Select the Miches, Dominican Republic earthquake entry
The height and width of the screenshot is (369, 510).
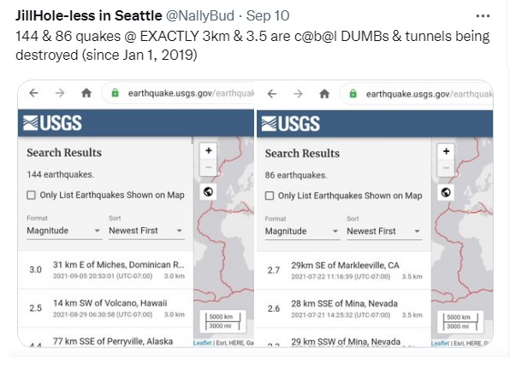tap(106, 270)
